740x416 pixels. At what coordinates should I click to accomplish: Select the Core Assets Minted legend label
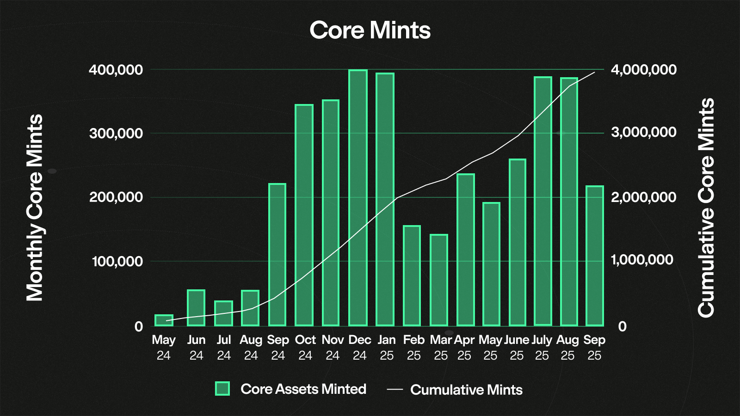coord(303,389)
